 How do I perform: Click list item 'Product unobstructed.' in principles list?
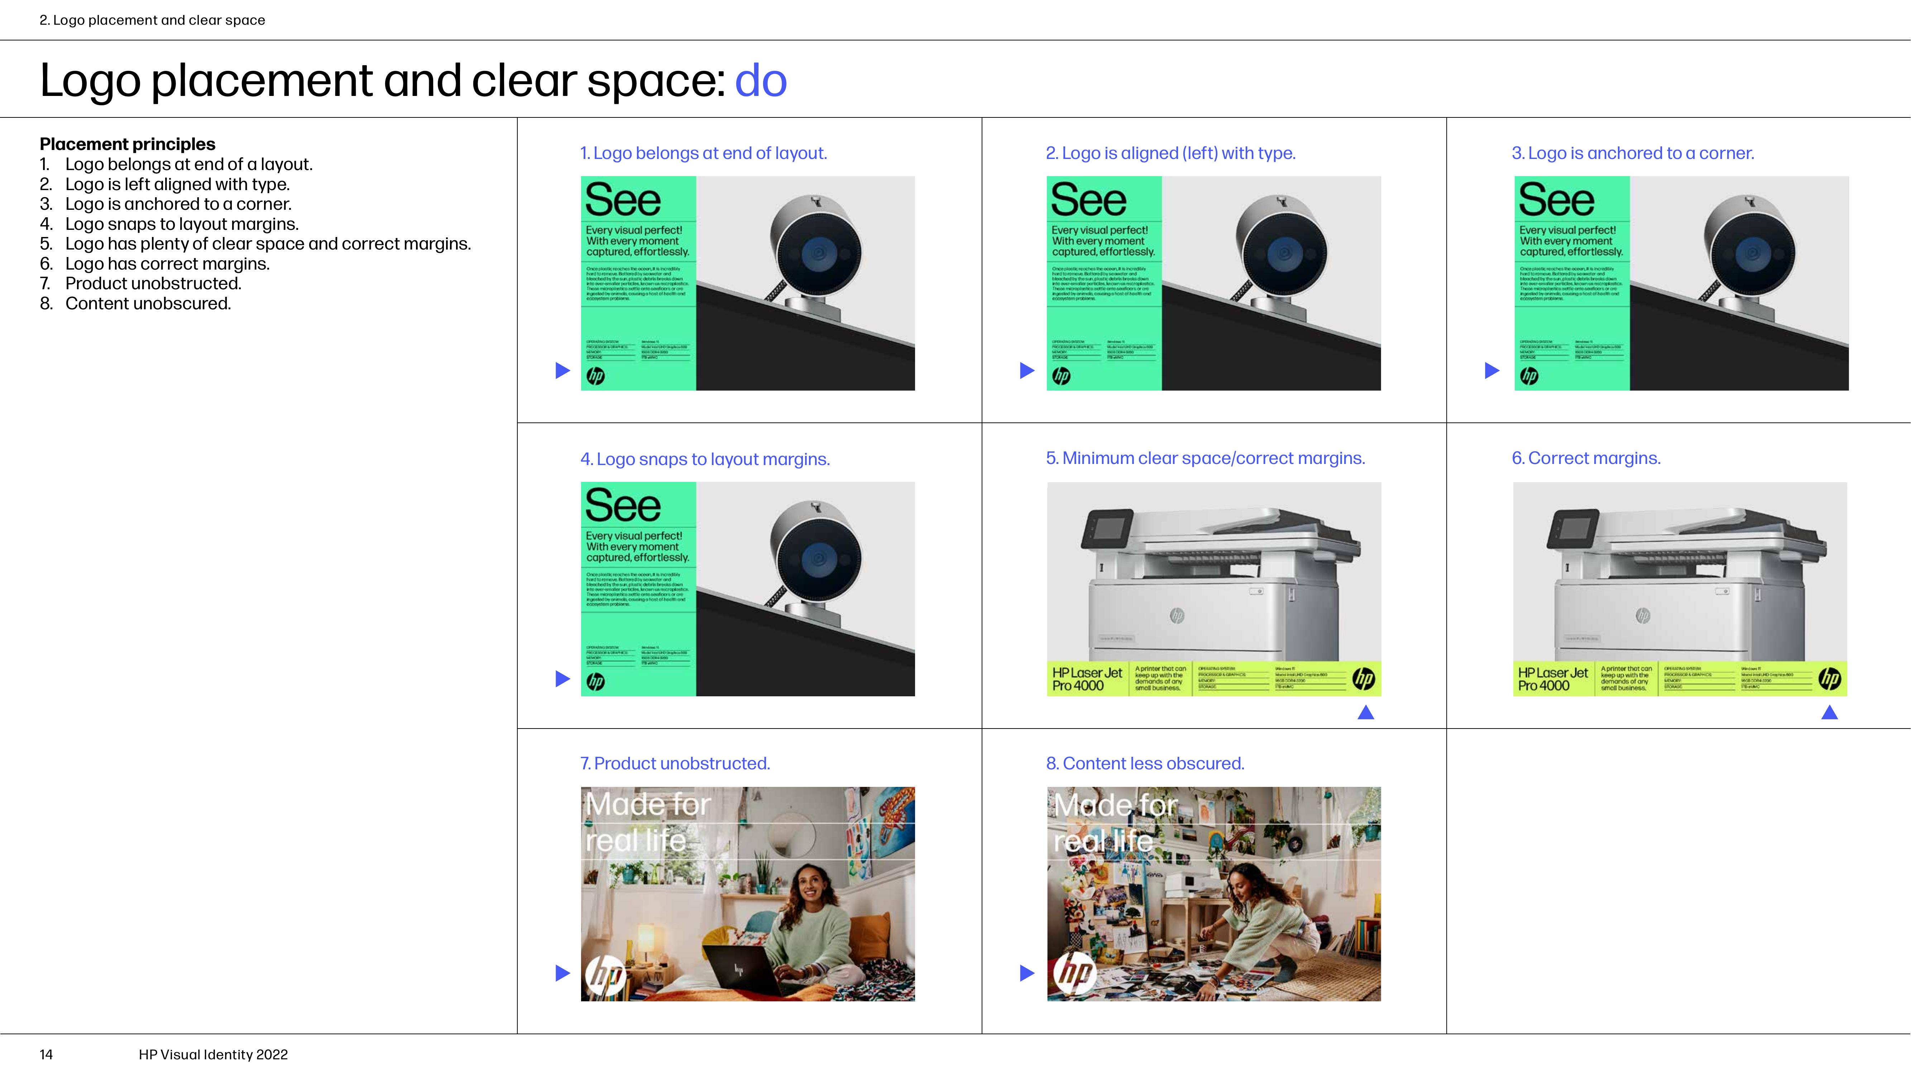point(154,283)
